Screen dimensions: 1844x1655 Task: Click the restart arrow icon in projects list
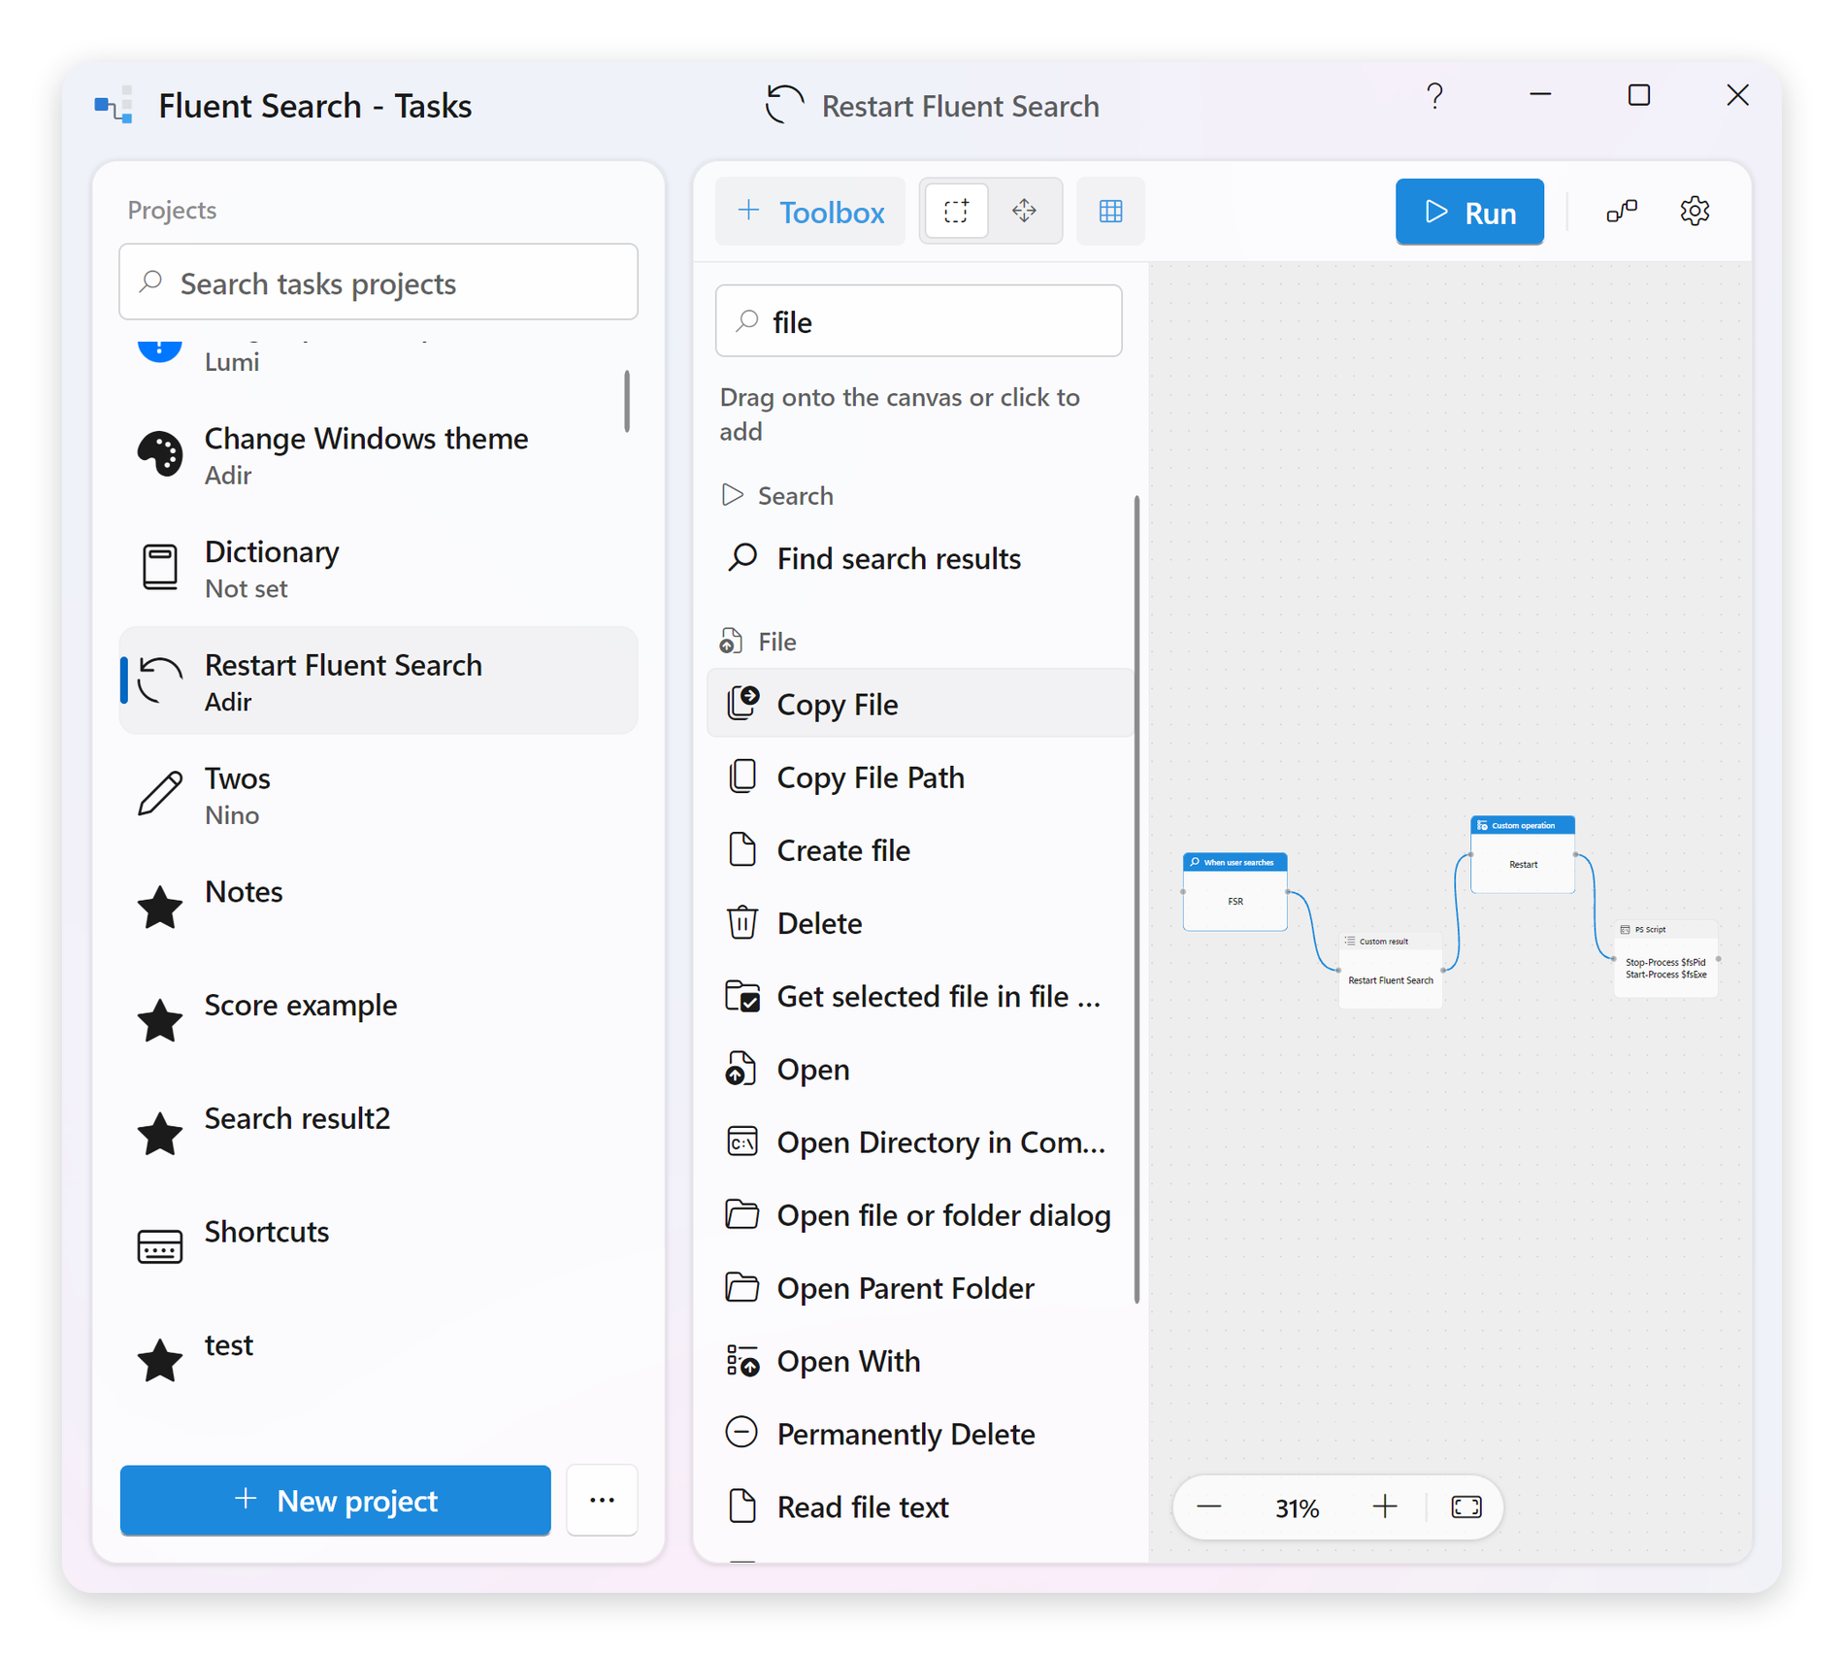(x=160, y=680)
